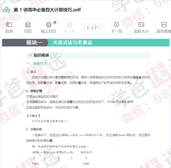The image size is (171, 168).
Task: Click the notepad icon beside 知识精讲
Action: tap(30, 55)
